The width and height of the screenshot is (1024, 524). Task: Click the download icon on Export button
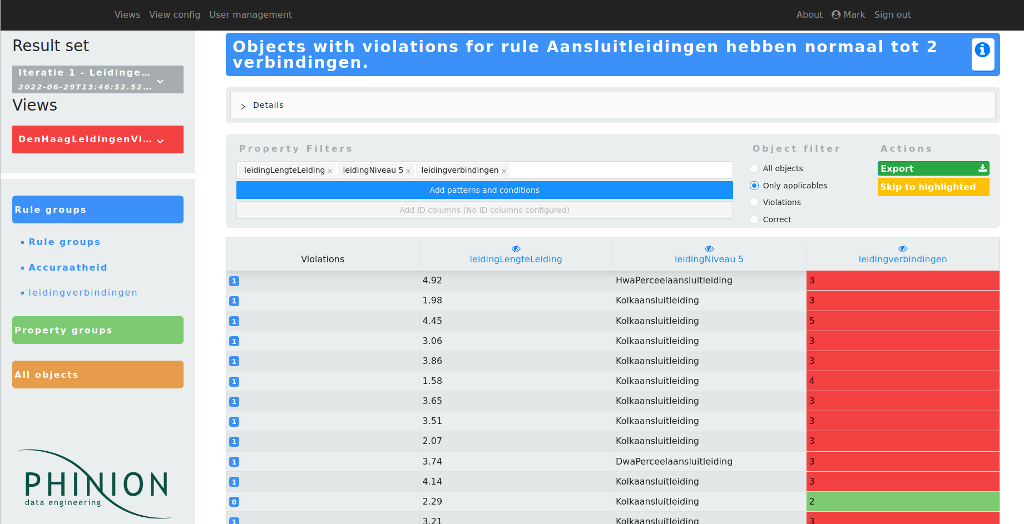(982, 168)
